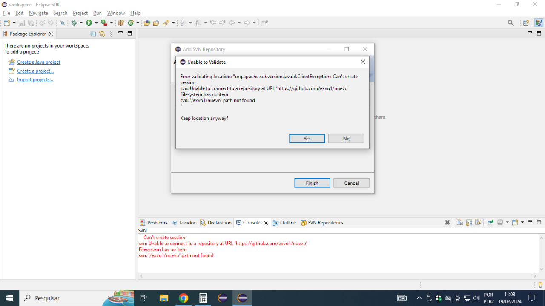Image resolution: width=545 pixels, height=306 pixels.
Task: Open the New wizard dropdown arrow
Action: click(x=14, y=23)
